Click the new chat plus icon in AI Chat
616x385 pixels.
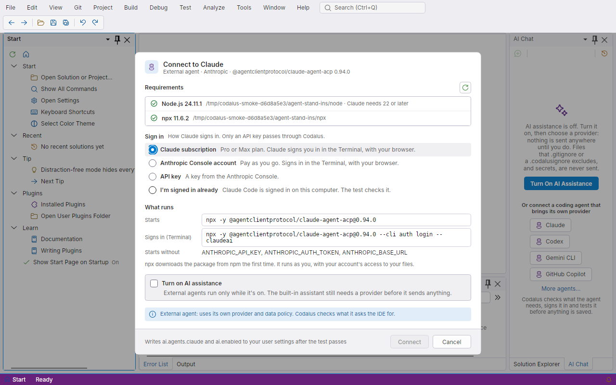click(518, 53)
